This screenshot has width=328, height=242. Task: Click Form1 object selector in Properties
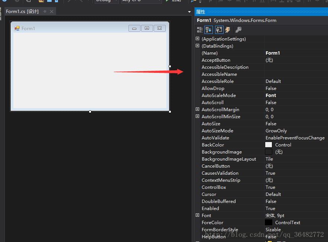[x=262, y=20]
